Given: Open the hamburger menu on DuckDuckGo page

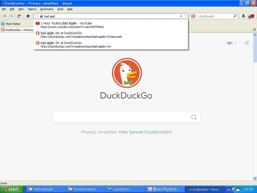Looking at the screenshot, I should [247, 43].
